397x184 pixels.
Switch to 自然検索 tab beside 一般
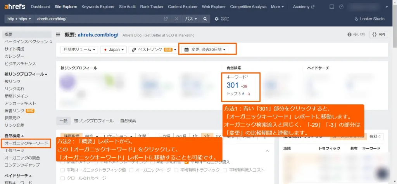(x=128, y=121)
